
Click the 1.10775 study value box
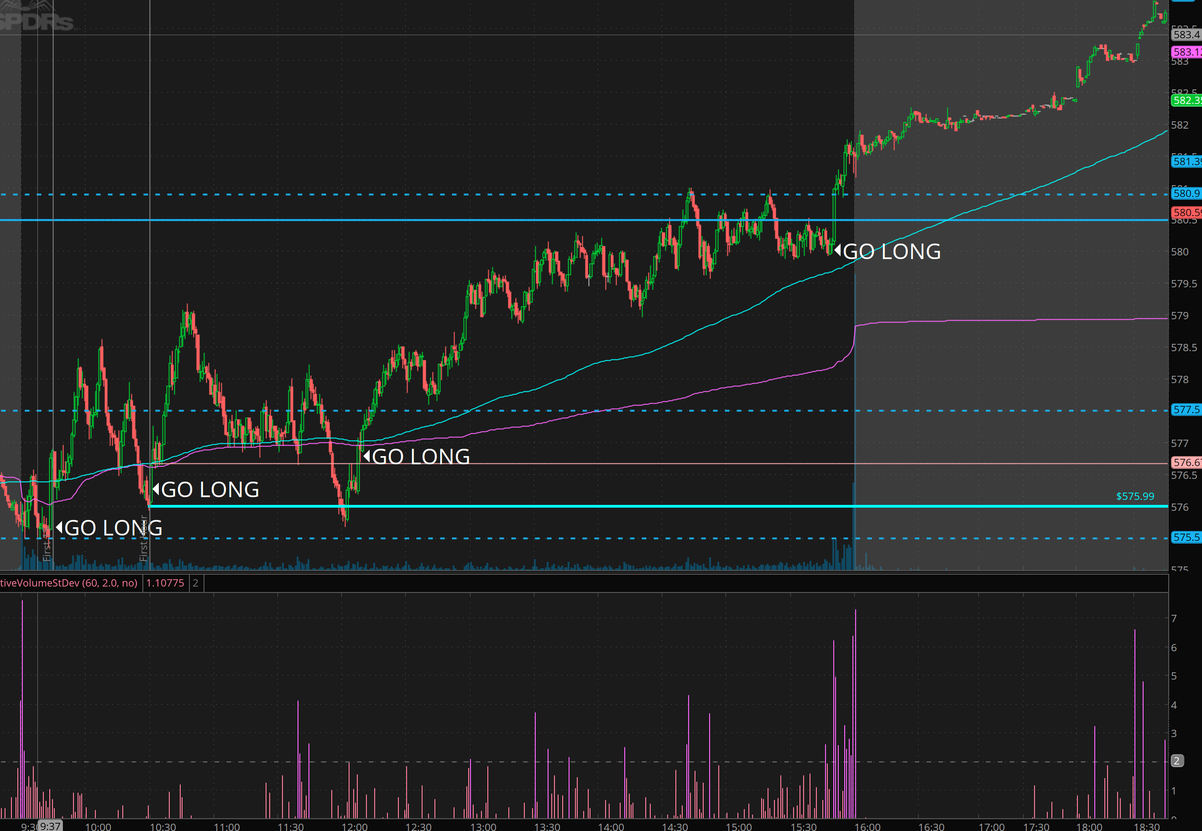(x=165, y=582)
